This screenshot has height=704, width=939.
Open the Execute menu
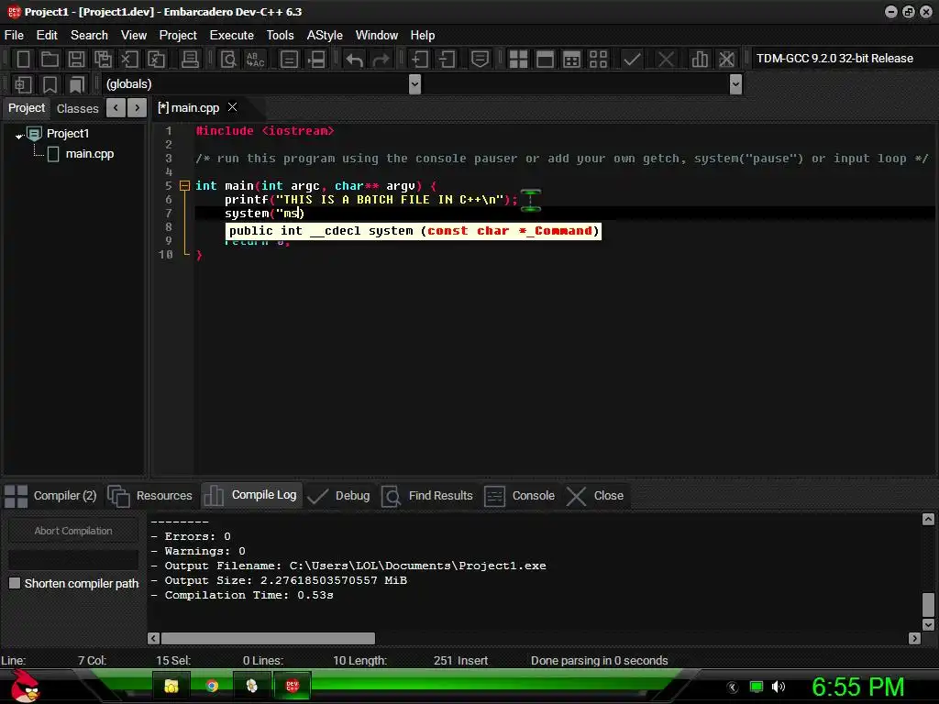(x=232, y=36)
